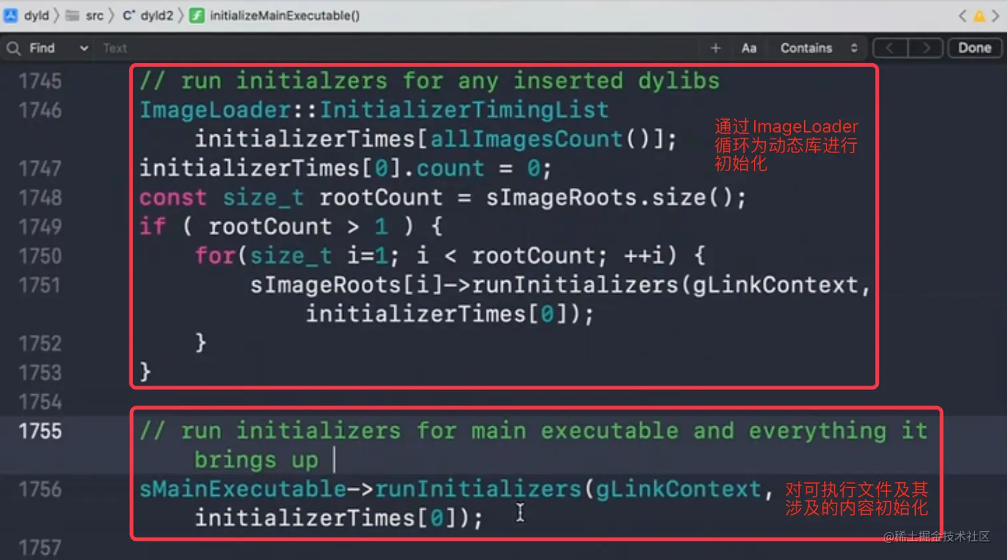The image size is (1007, 560).
Task: Click the src folder icon
Action: [73, 15]
